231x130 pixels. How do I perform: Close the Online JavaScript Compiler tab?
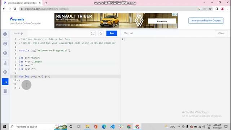tap(40, 3)
